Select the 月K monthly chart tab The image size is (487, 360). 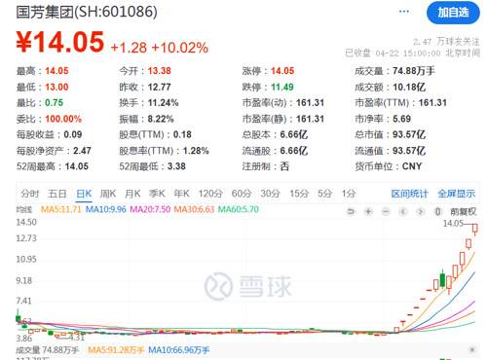click(132, 194)
